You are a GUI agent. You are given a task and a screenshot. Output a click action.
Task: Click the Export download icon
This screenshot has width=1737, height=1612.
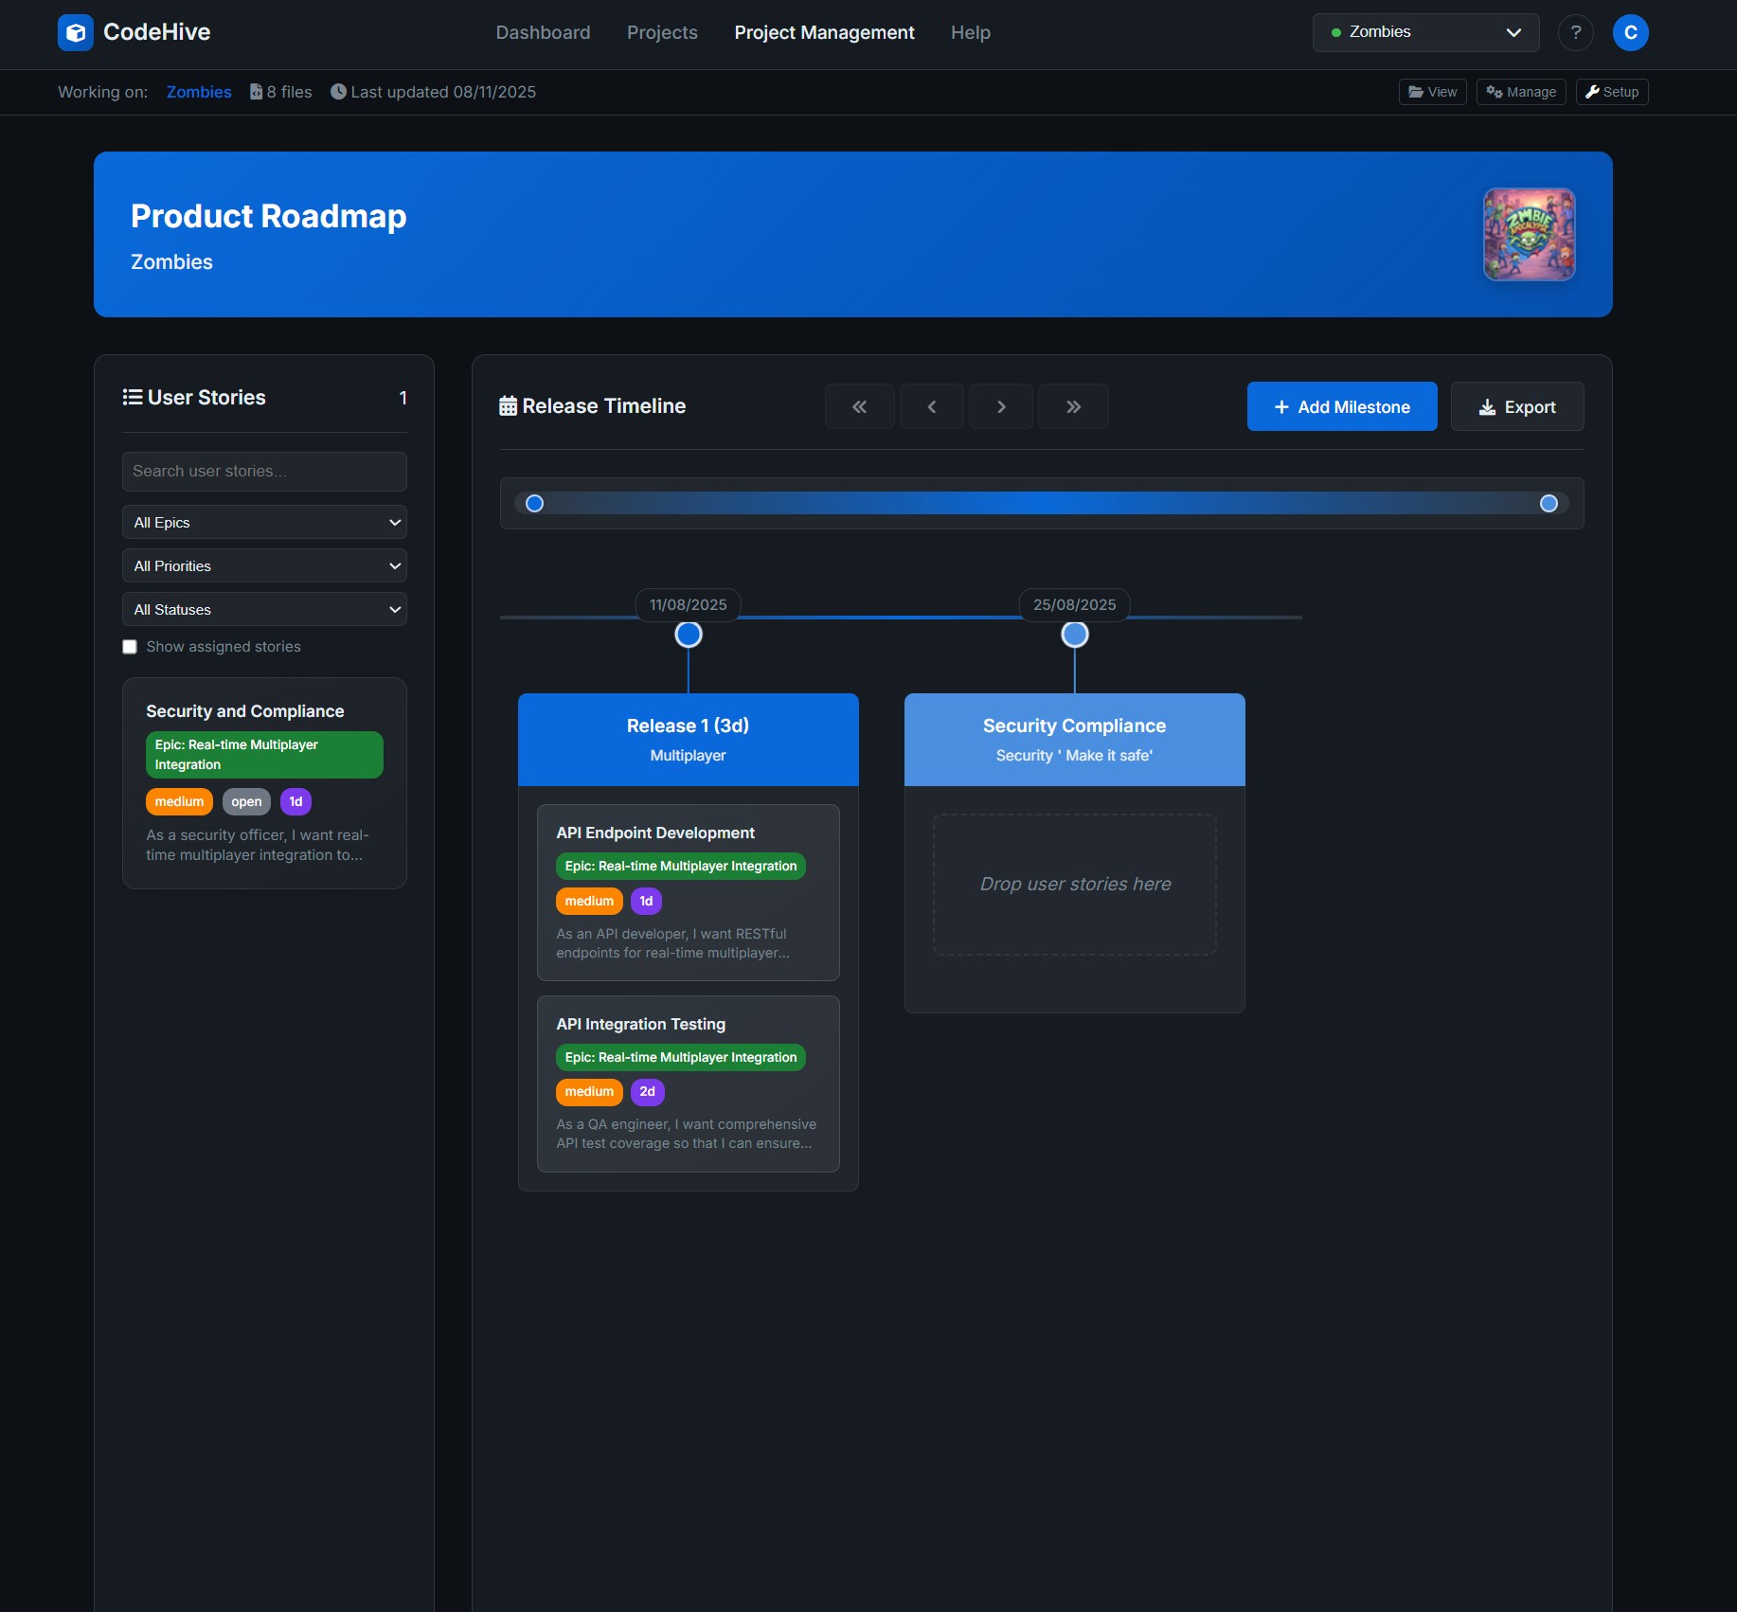point(1486,406)
